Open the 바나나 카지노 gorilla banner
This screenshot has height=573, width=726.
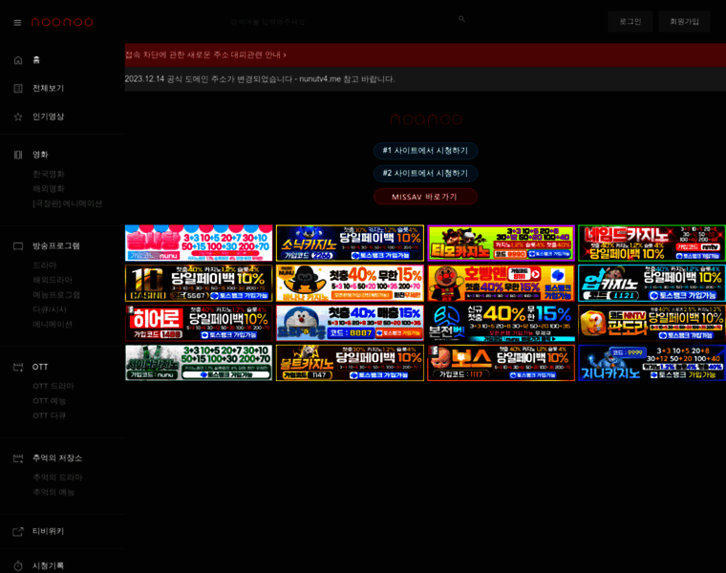point(350,284)
